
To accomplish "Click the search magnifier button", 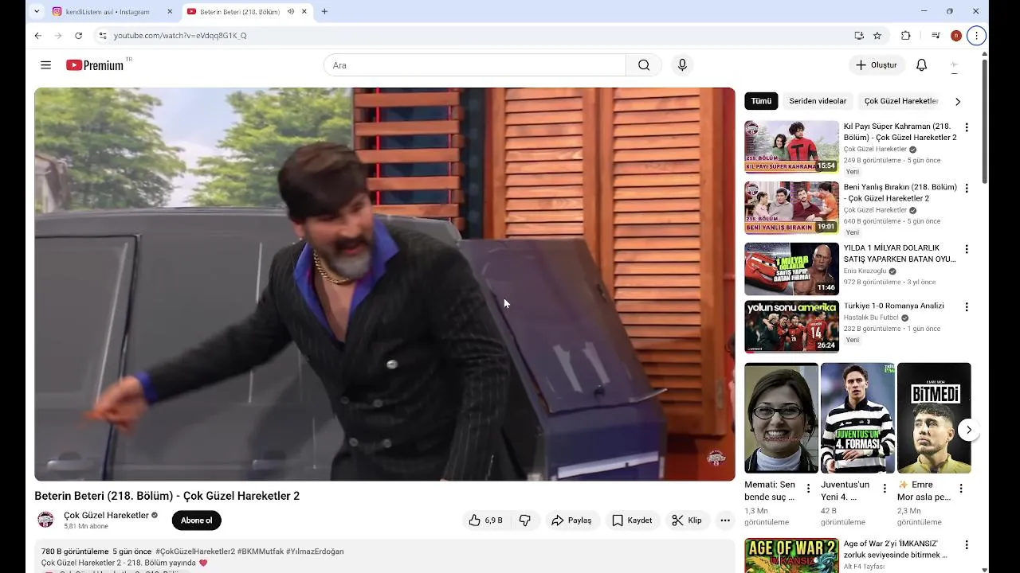I will (x=644, y=65).
